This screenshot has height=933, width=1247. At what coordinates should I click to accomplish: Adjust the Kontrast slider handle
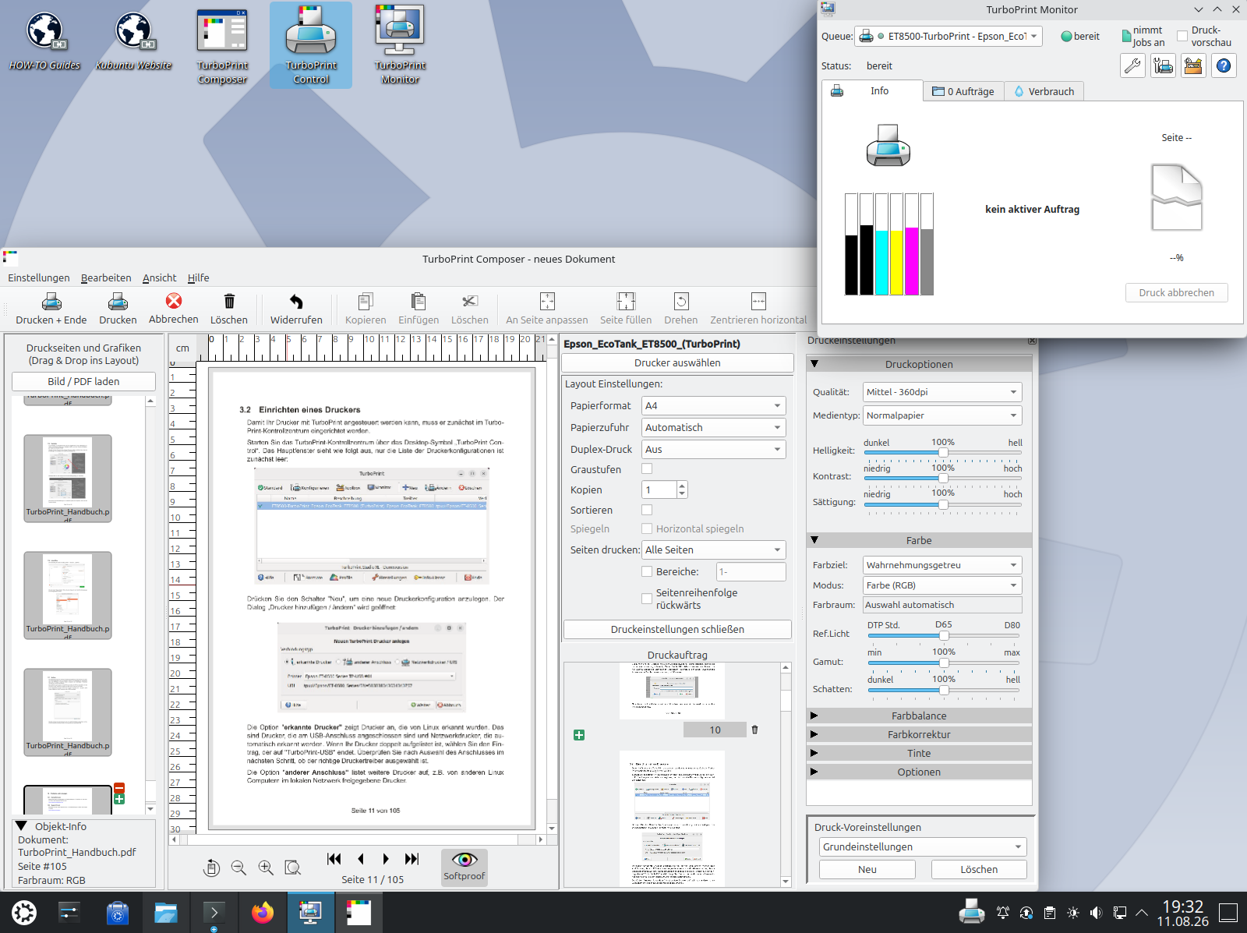943,478
